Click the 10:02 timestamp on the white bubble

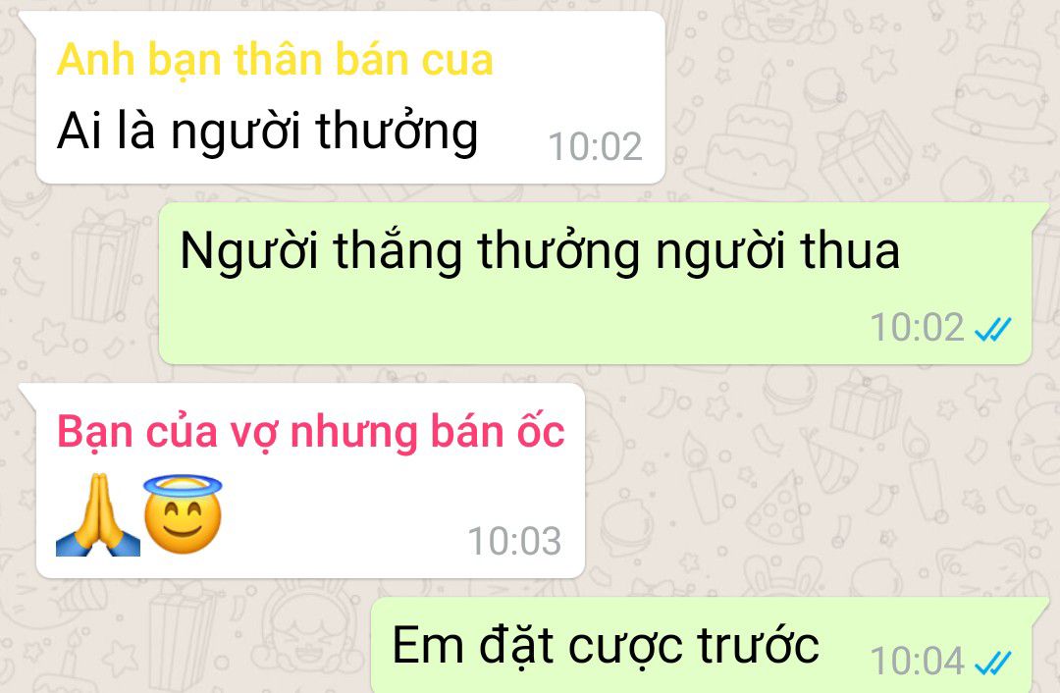click(595, 146)
